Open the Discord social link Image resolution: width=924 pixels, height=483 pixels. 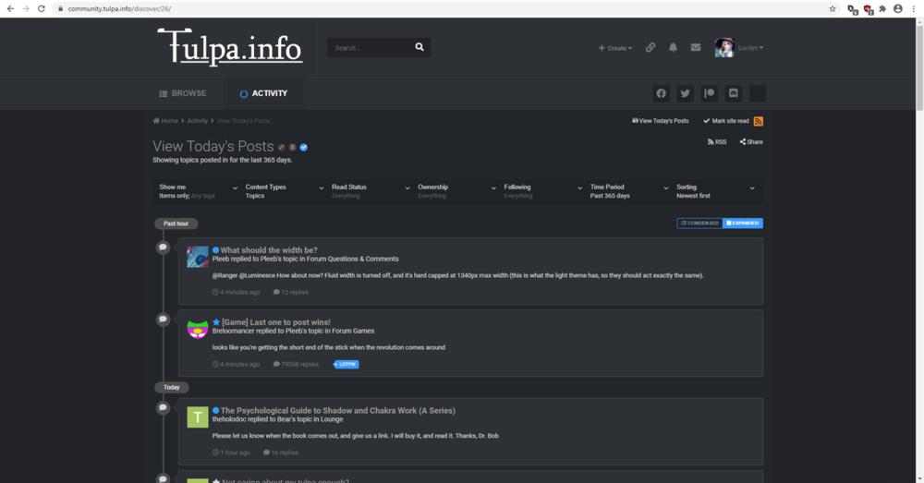(733, 93)
